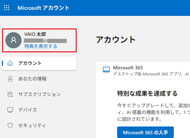
Task: Click the monitor icon for デバイス
Action: point(10,110)
